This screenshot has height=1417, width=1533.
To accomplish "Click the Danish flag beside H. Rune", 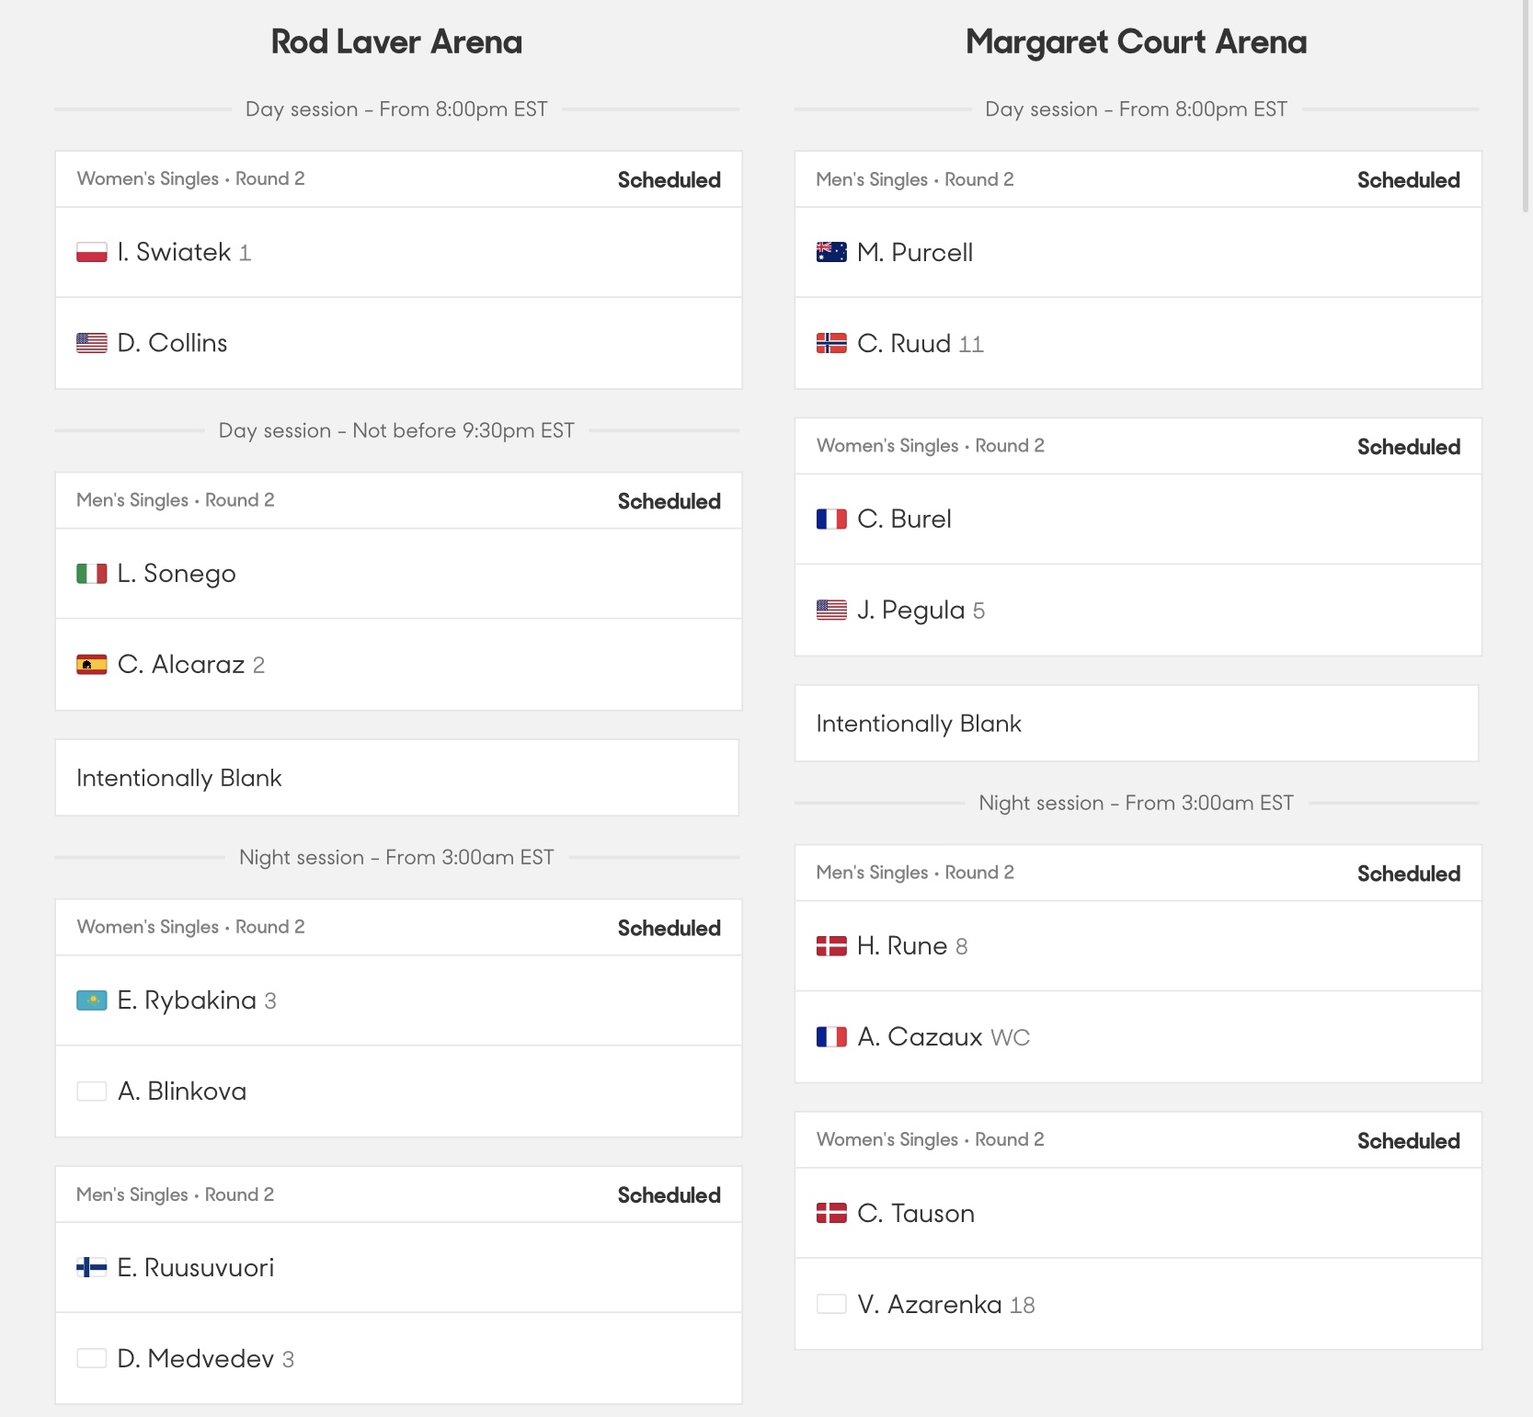I will point(831,945).
